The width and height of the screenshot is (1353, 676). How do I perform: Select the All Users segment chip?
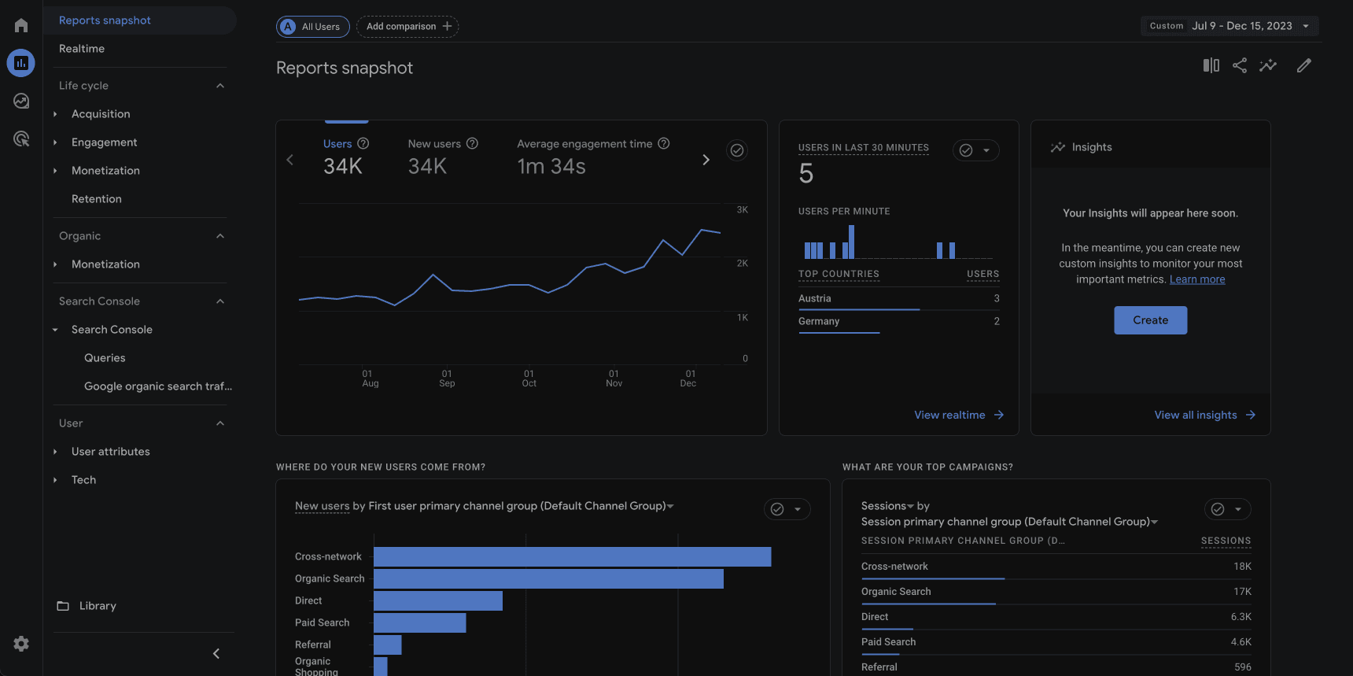(x=313, y=27)
